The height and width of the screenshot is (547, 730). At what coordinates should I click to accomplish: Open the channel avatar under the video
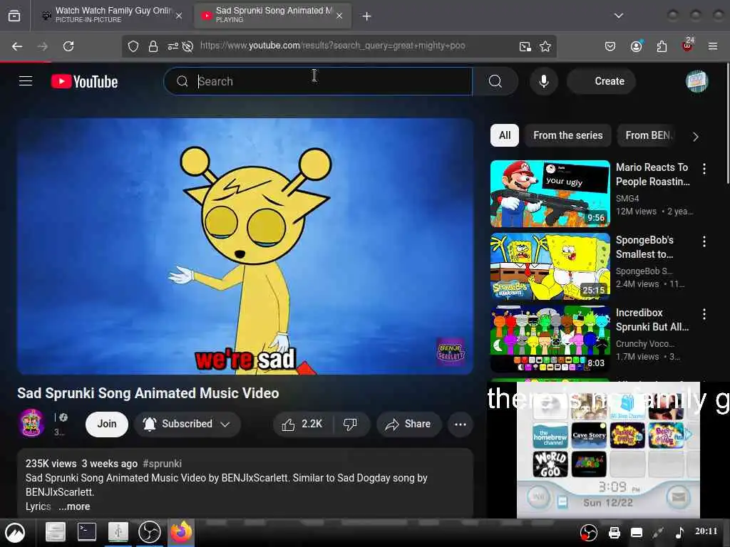[31, 423]
